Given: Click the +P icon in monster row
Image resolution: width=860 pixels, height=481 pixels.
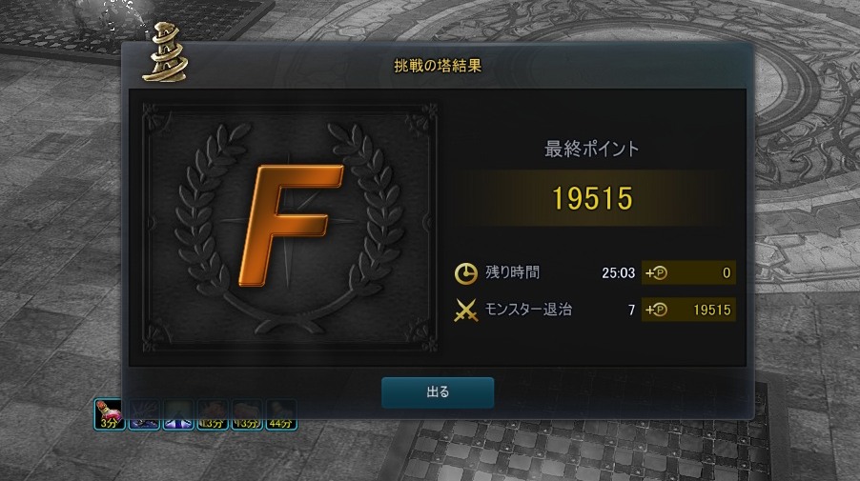Looking at the screenshot, I should click(x=656, y=311).
